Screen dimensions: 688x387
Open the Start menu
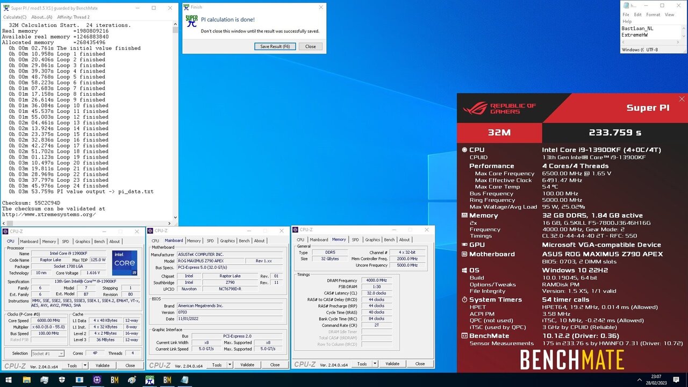point(9,380)
